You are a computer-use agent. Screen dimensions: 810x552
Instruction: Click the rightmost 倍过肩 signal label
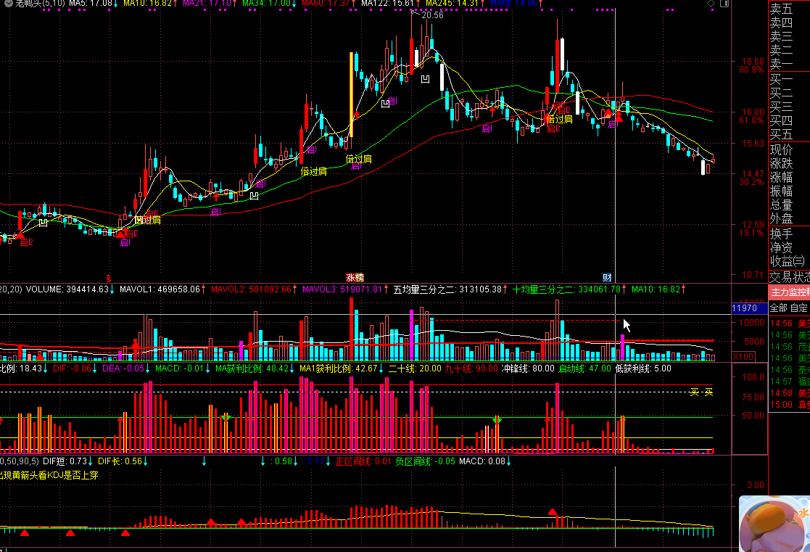click(559, 119)
